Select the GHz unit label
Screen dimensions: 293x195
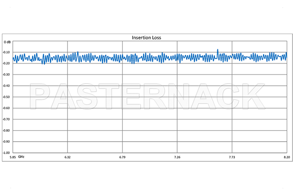click(21, 157)
